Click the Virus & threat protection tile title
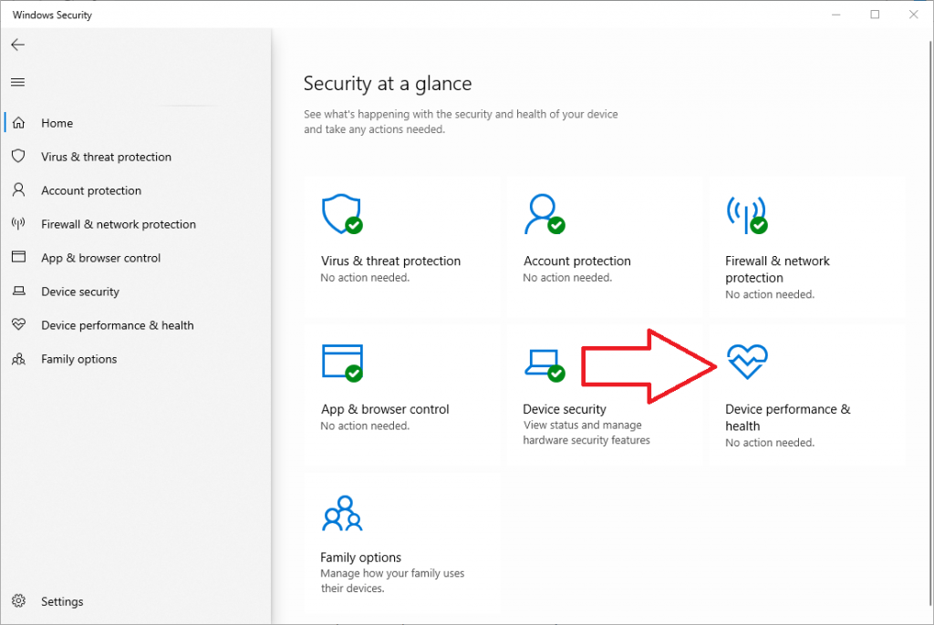The width and height of the screenshot is (934, 625). 390,261
